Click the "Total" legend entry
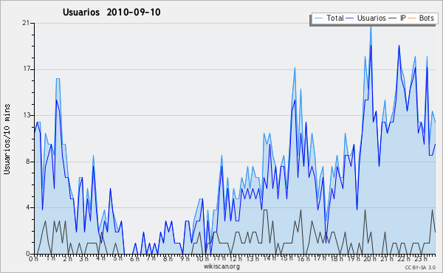Viewport: 443px width, 273px height. (335, 18)
